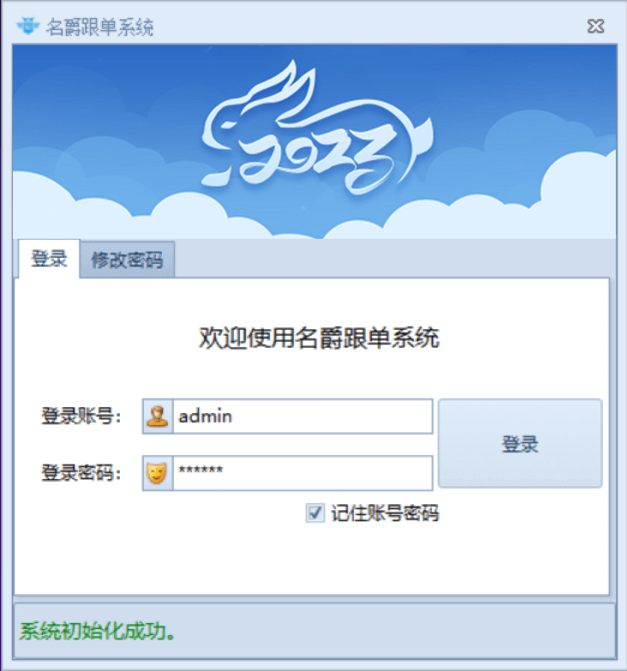The image size is (627, 671).
Task: Click the 登录密码 label
Action: [x=81, y=472]
